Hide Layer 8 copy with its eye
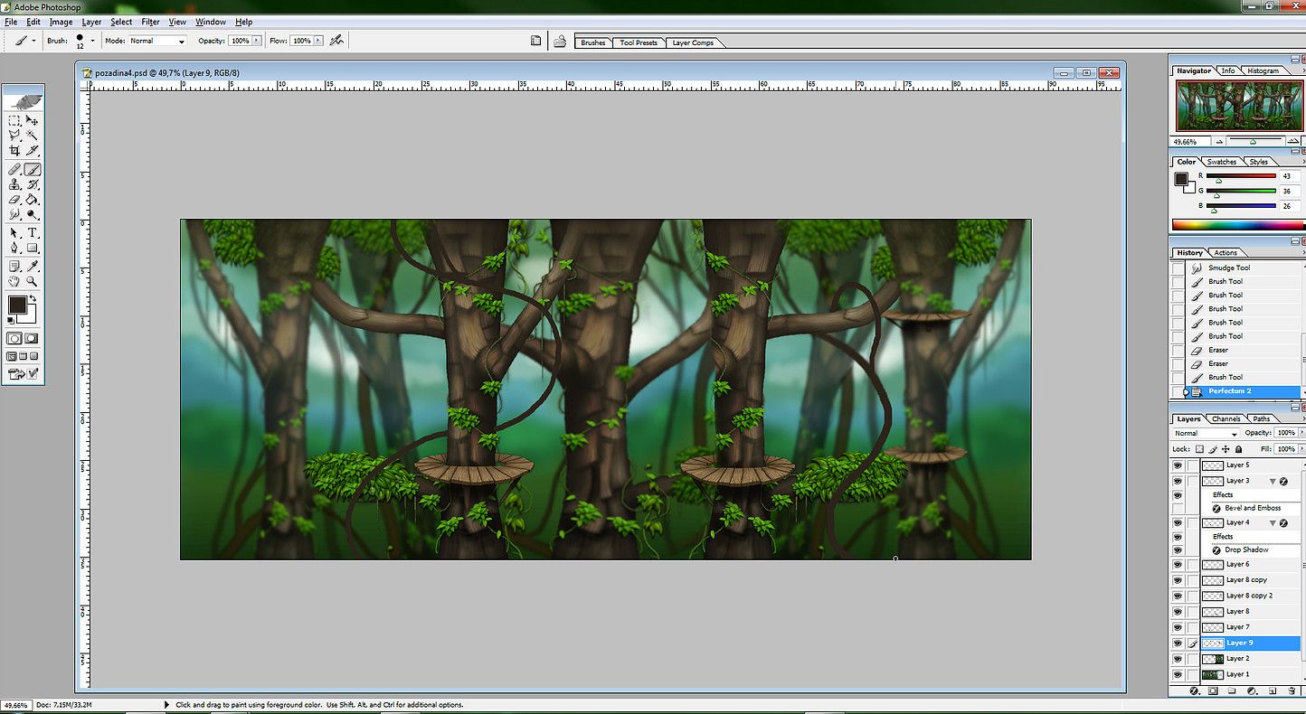 click(x=1177, y=580)
